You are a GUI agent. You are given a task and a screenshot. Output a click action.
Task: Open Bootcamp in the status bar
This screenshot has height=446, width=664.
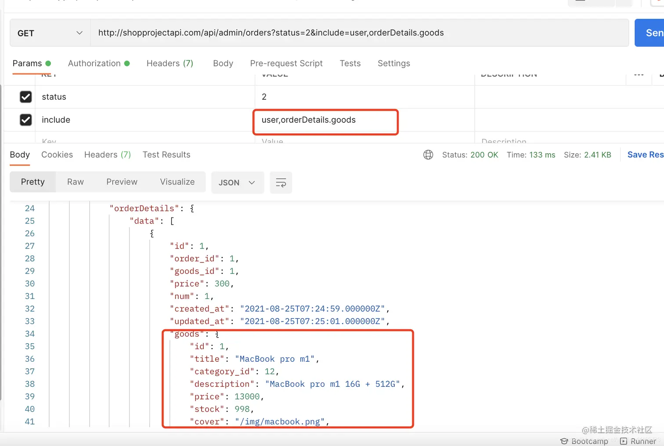(x=585, y=441)
